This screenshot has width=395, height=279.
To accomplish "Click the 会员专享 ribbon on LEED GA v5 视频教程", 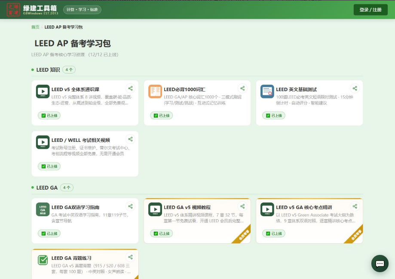I will [x=244, y=235].
